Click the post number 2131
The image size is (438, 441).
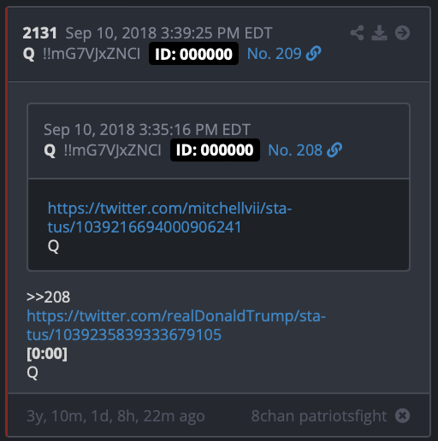pos(40,33)
